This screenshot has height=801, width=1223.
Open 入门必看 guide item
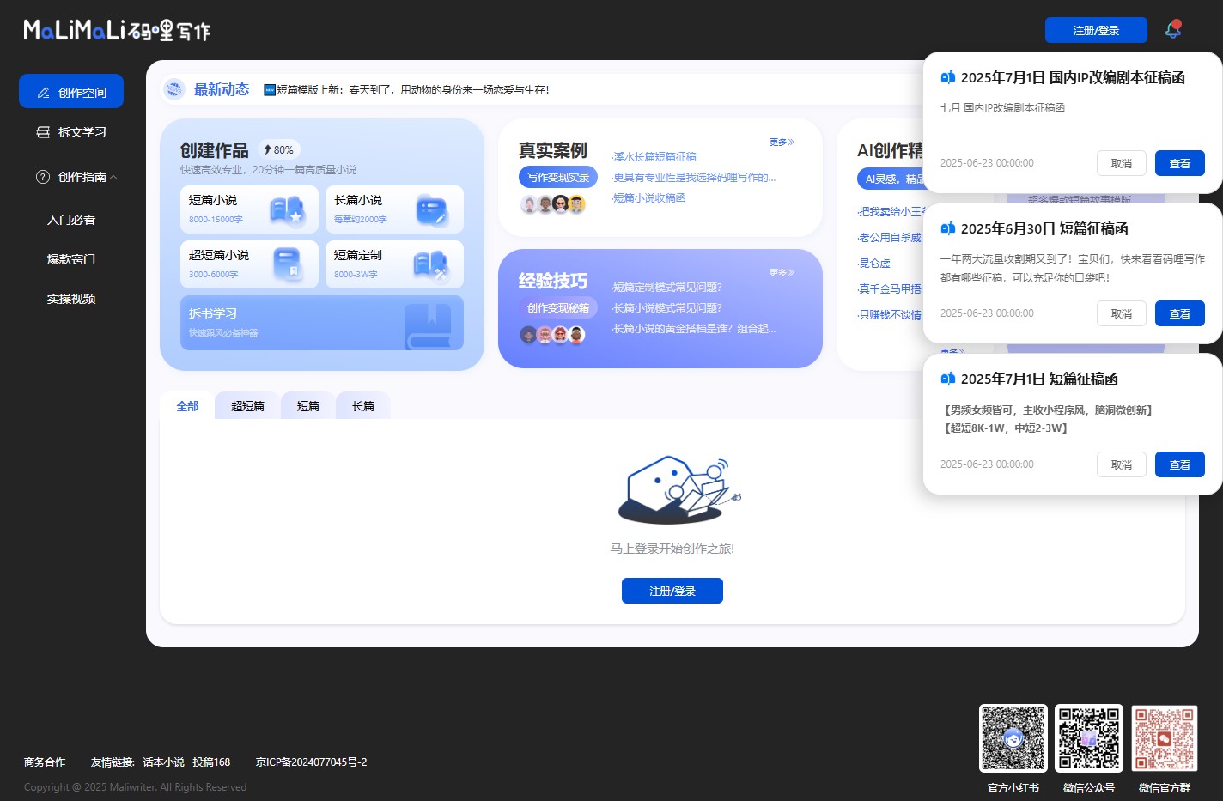pyautogui.click(x=71, y=220)
